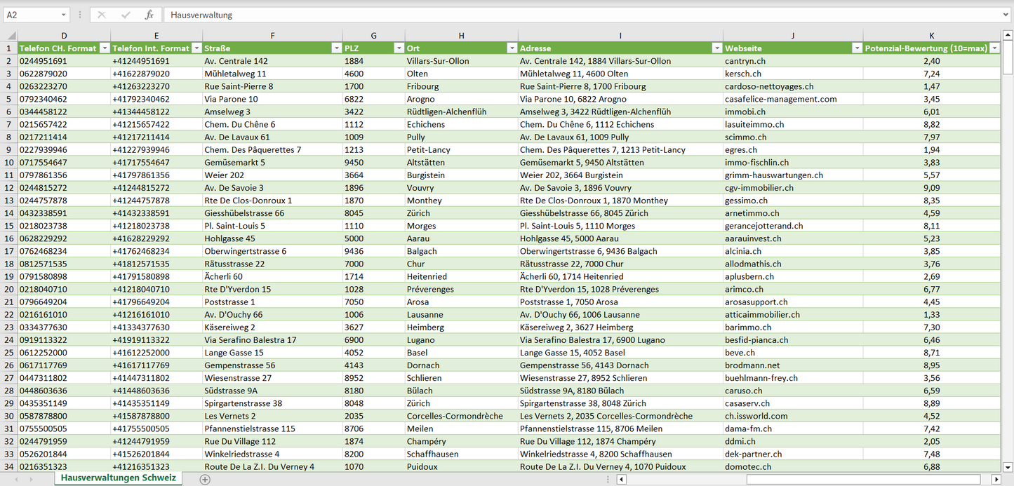Screen dimensions: 1014x486
Task: Select row header 12
Action: [x=8, y=188]
